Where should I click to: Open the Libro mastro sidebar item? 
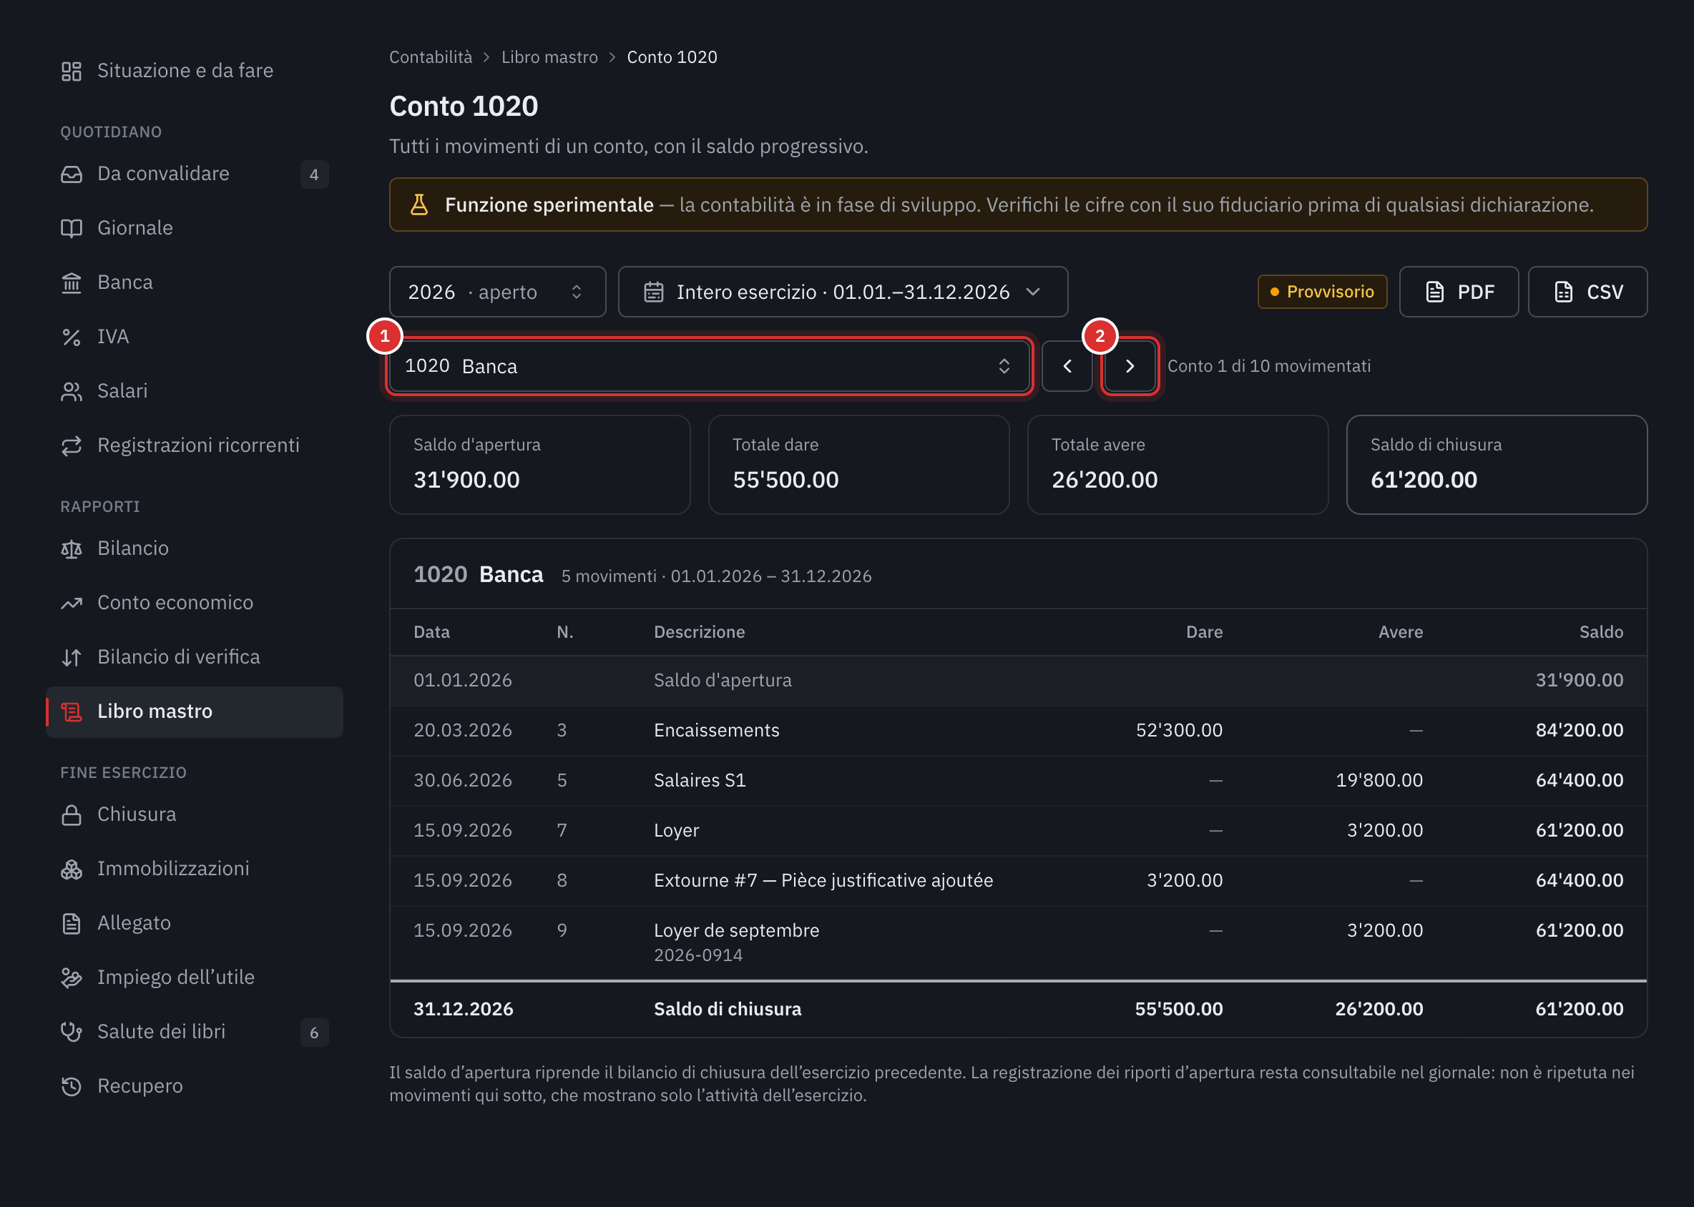pyautogui.click(x=194, y=711)
